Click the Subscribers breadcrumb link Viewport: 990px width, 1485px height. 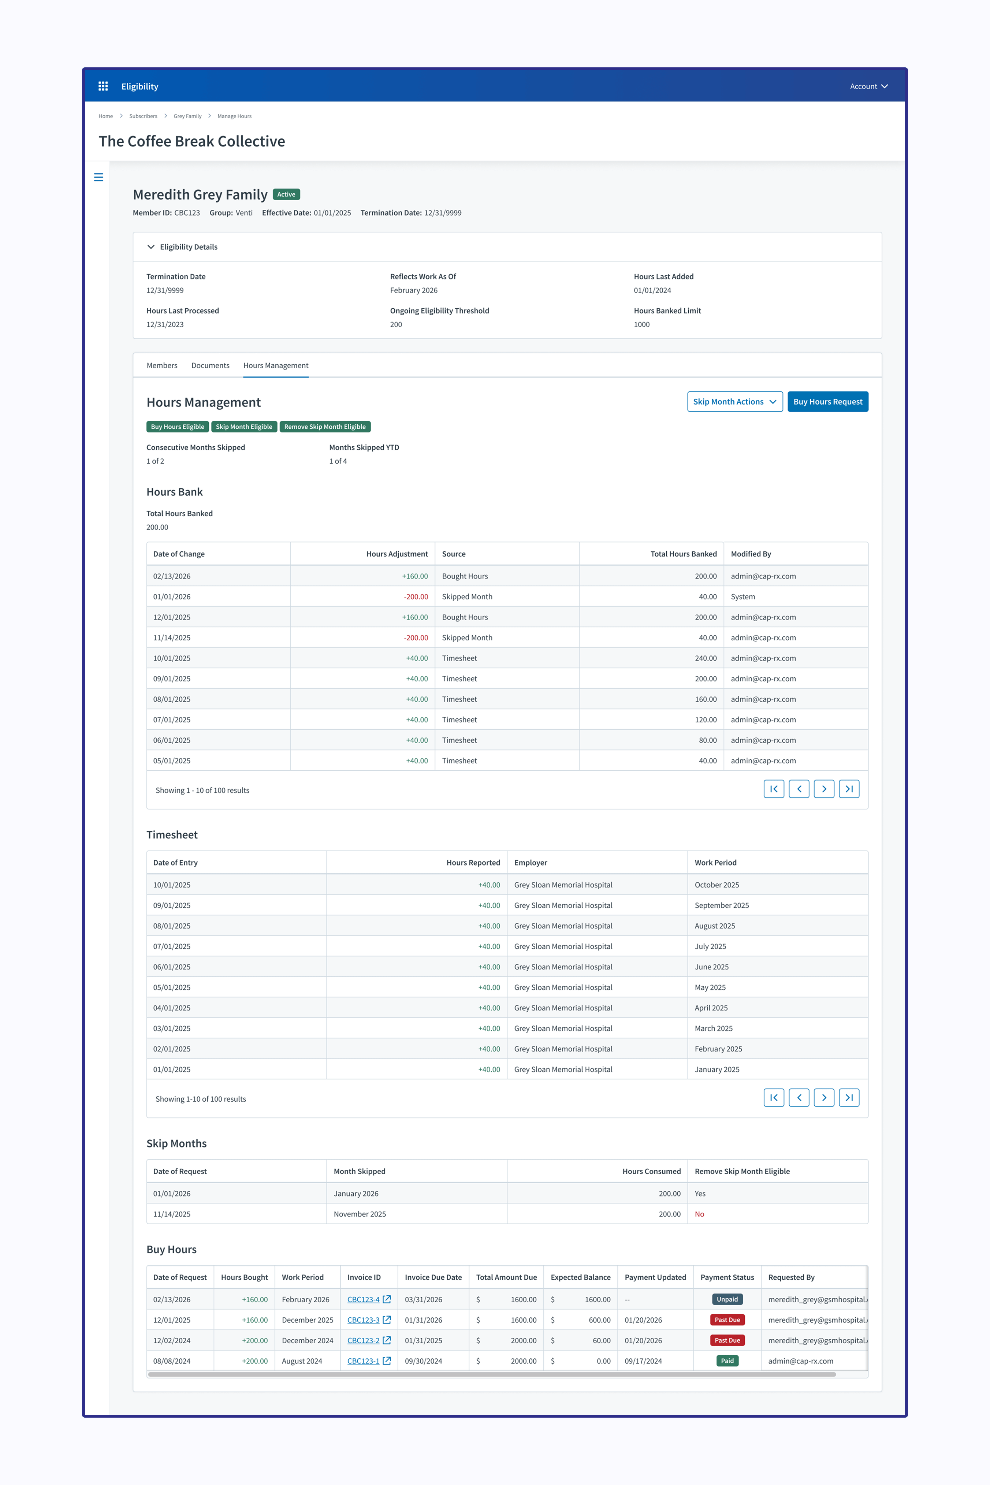point(143,116)
